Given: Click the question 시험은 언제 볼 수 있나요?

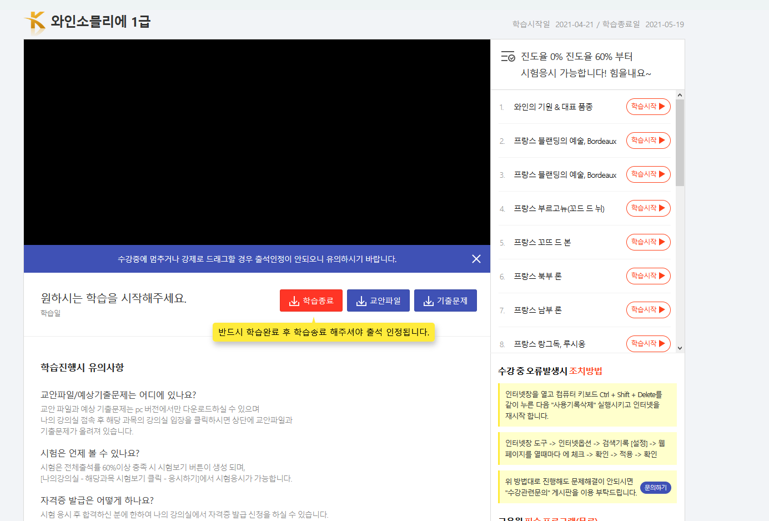Looking at the screenshot, I should (x=90, y=453).
